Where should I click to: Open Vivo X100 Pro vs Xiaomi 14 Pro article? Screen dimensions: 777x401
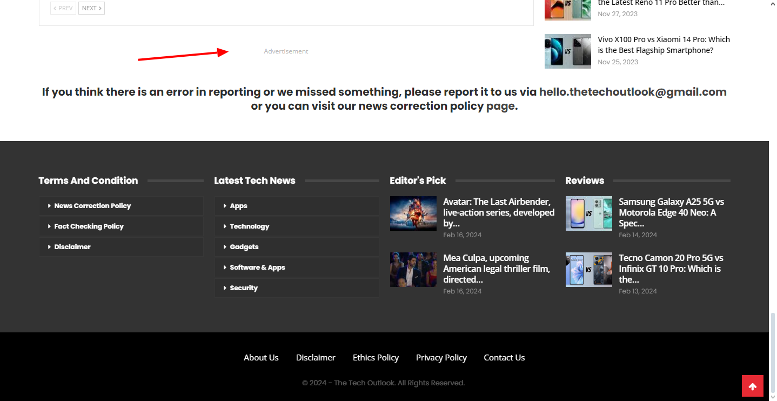(x=664, y=45)
